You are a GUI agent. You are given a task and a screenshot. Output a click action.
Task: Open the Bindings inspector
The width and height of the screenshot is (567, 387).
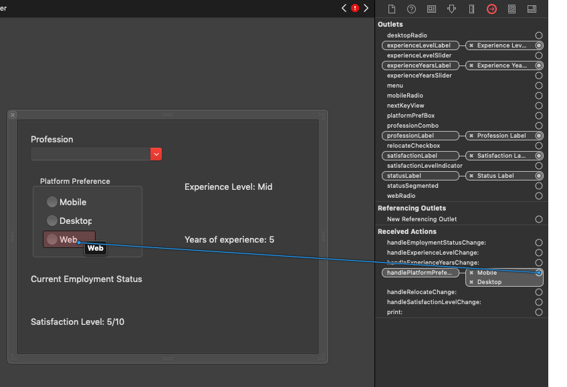(512, 9)
